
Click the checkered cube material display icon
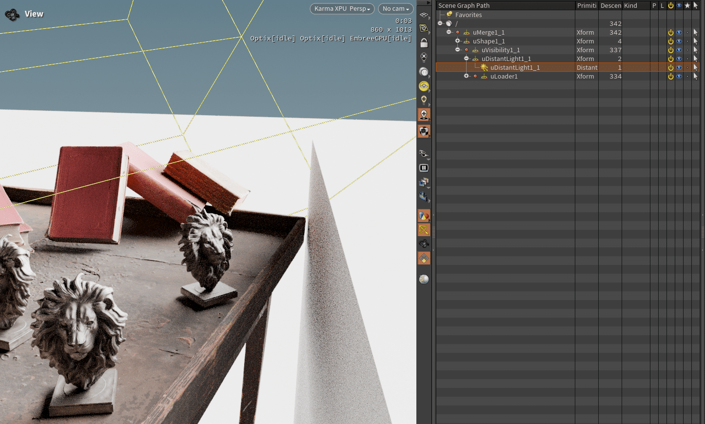click(x=424, y=131)
